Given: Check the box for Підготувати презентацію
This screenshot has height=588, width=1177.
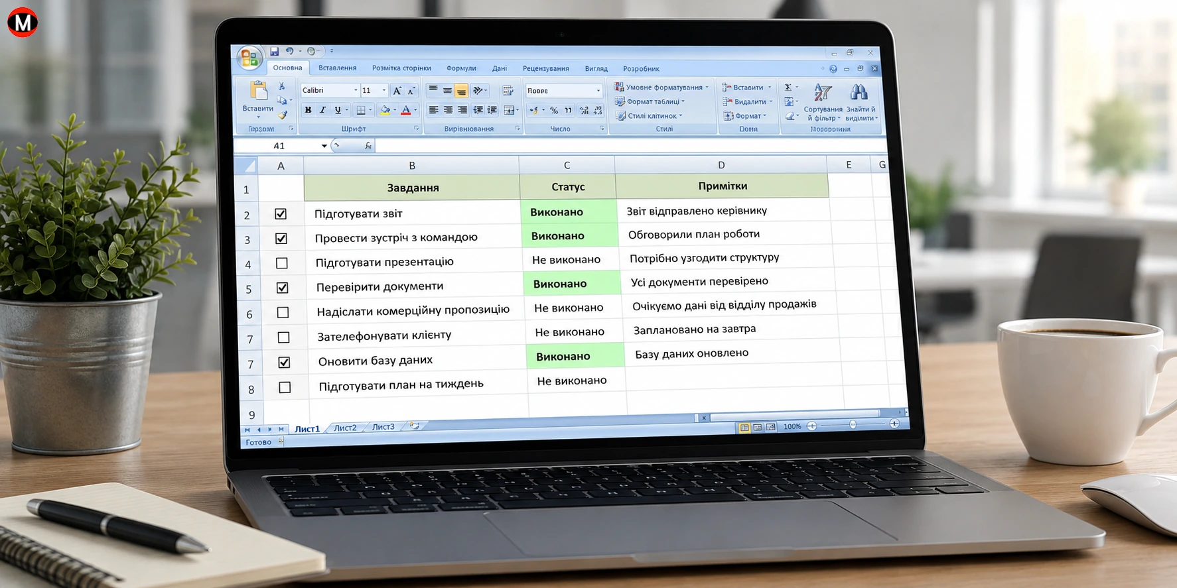Looking at the screenshot, I should point(282,263).
